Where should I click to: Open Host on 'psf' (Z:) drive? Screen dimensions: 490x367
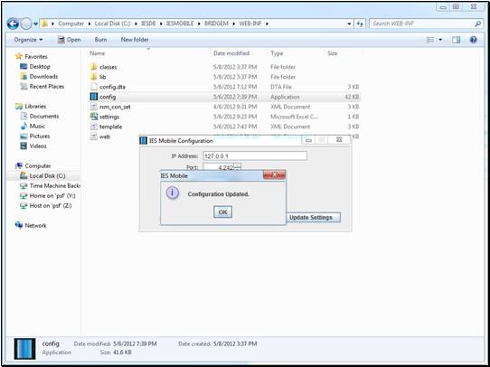[51, 206]
